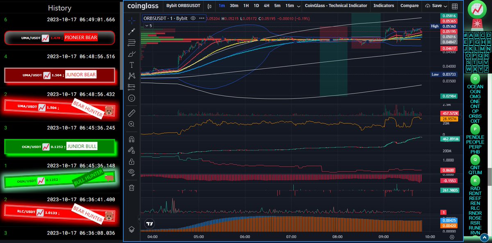Select the 1D timeframe
The image size is (492, 243).
point(256,6)
